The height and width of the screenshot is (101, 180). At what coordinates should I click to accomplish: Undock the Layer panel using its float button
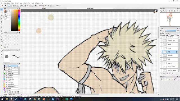177,28
